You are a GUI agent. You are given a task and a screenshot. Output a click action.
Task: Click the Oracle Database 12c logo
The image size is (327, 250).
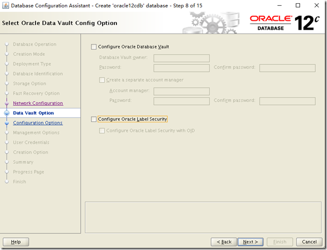284,23
